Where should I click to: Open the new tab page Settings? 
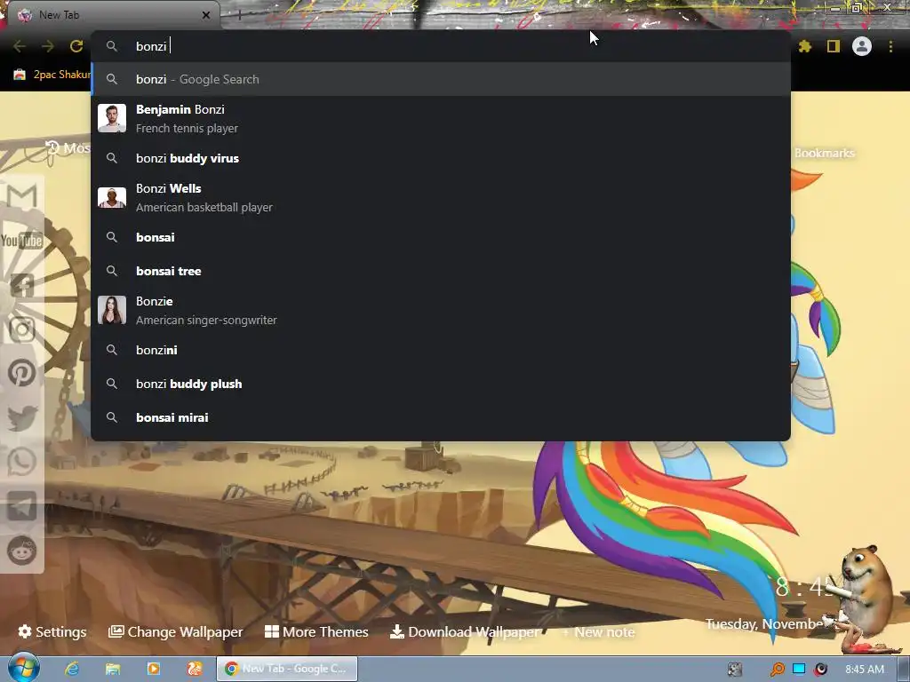pyautogui.click(x=52, y=631)
